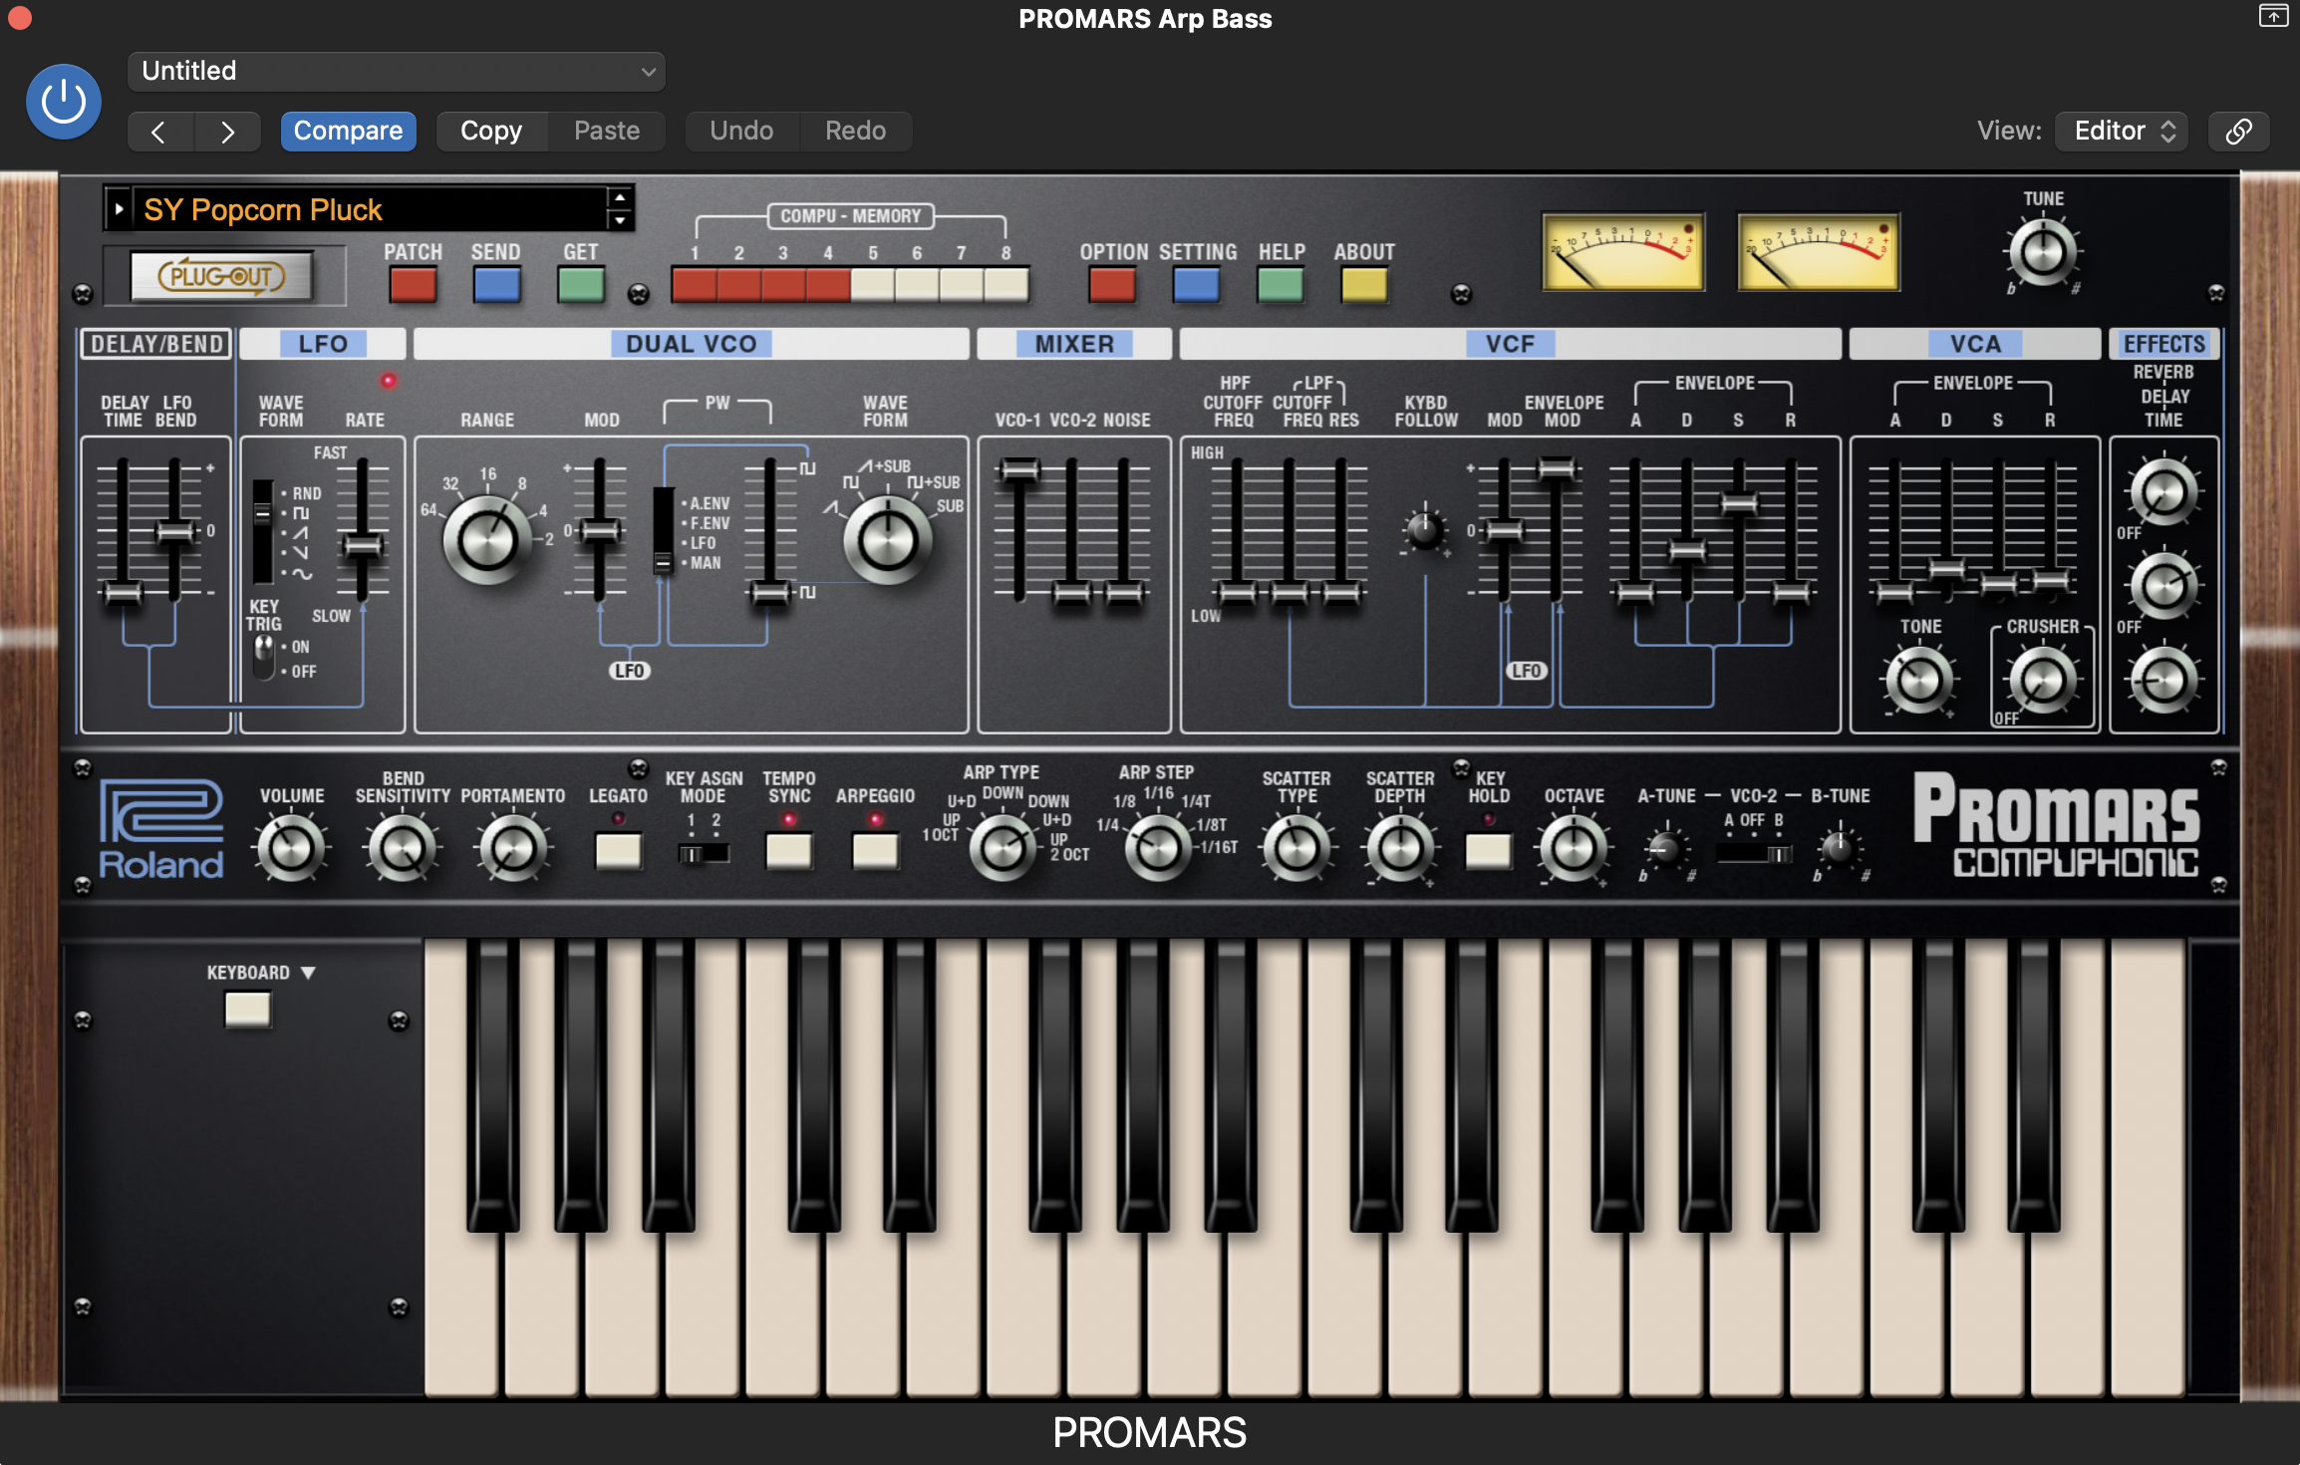Click the Redo button
This screenshot has height=1465, width=2300.
855,132
